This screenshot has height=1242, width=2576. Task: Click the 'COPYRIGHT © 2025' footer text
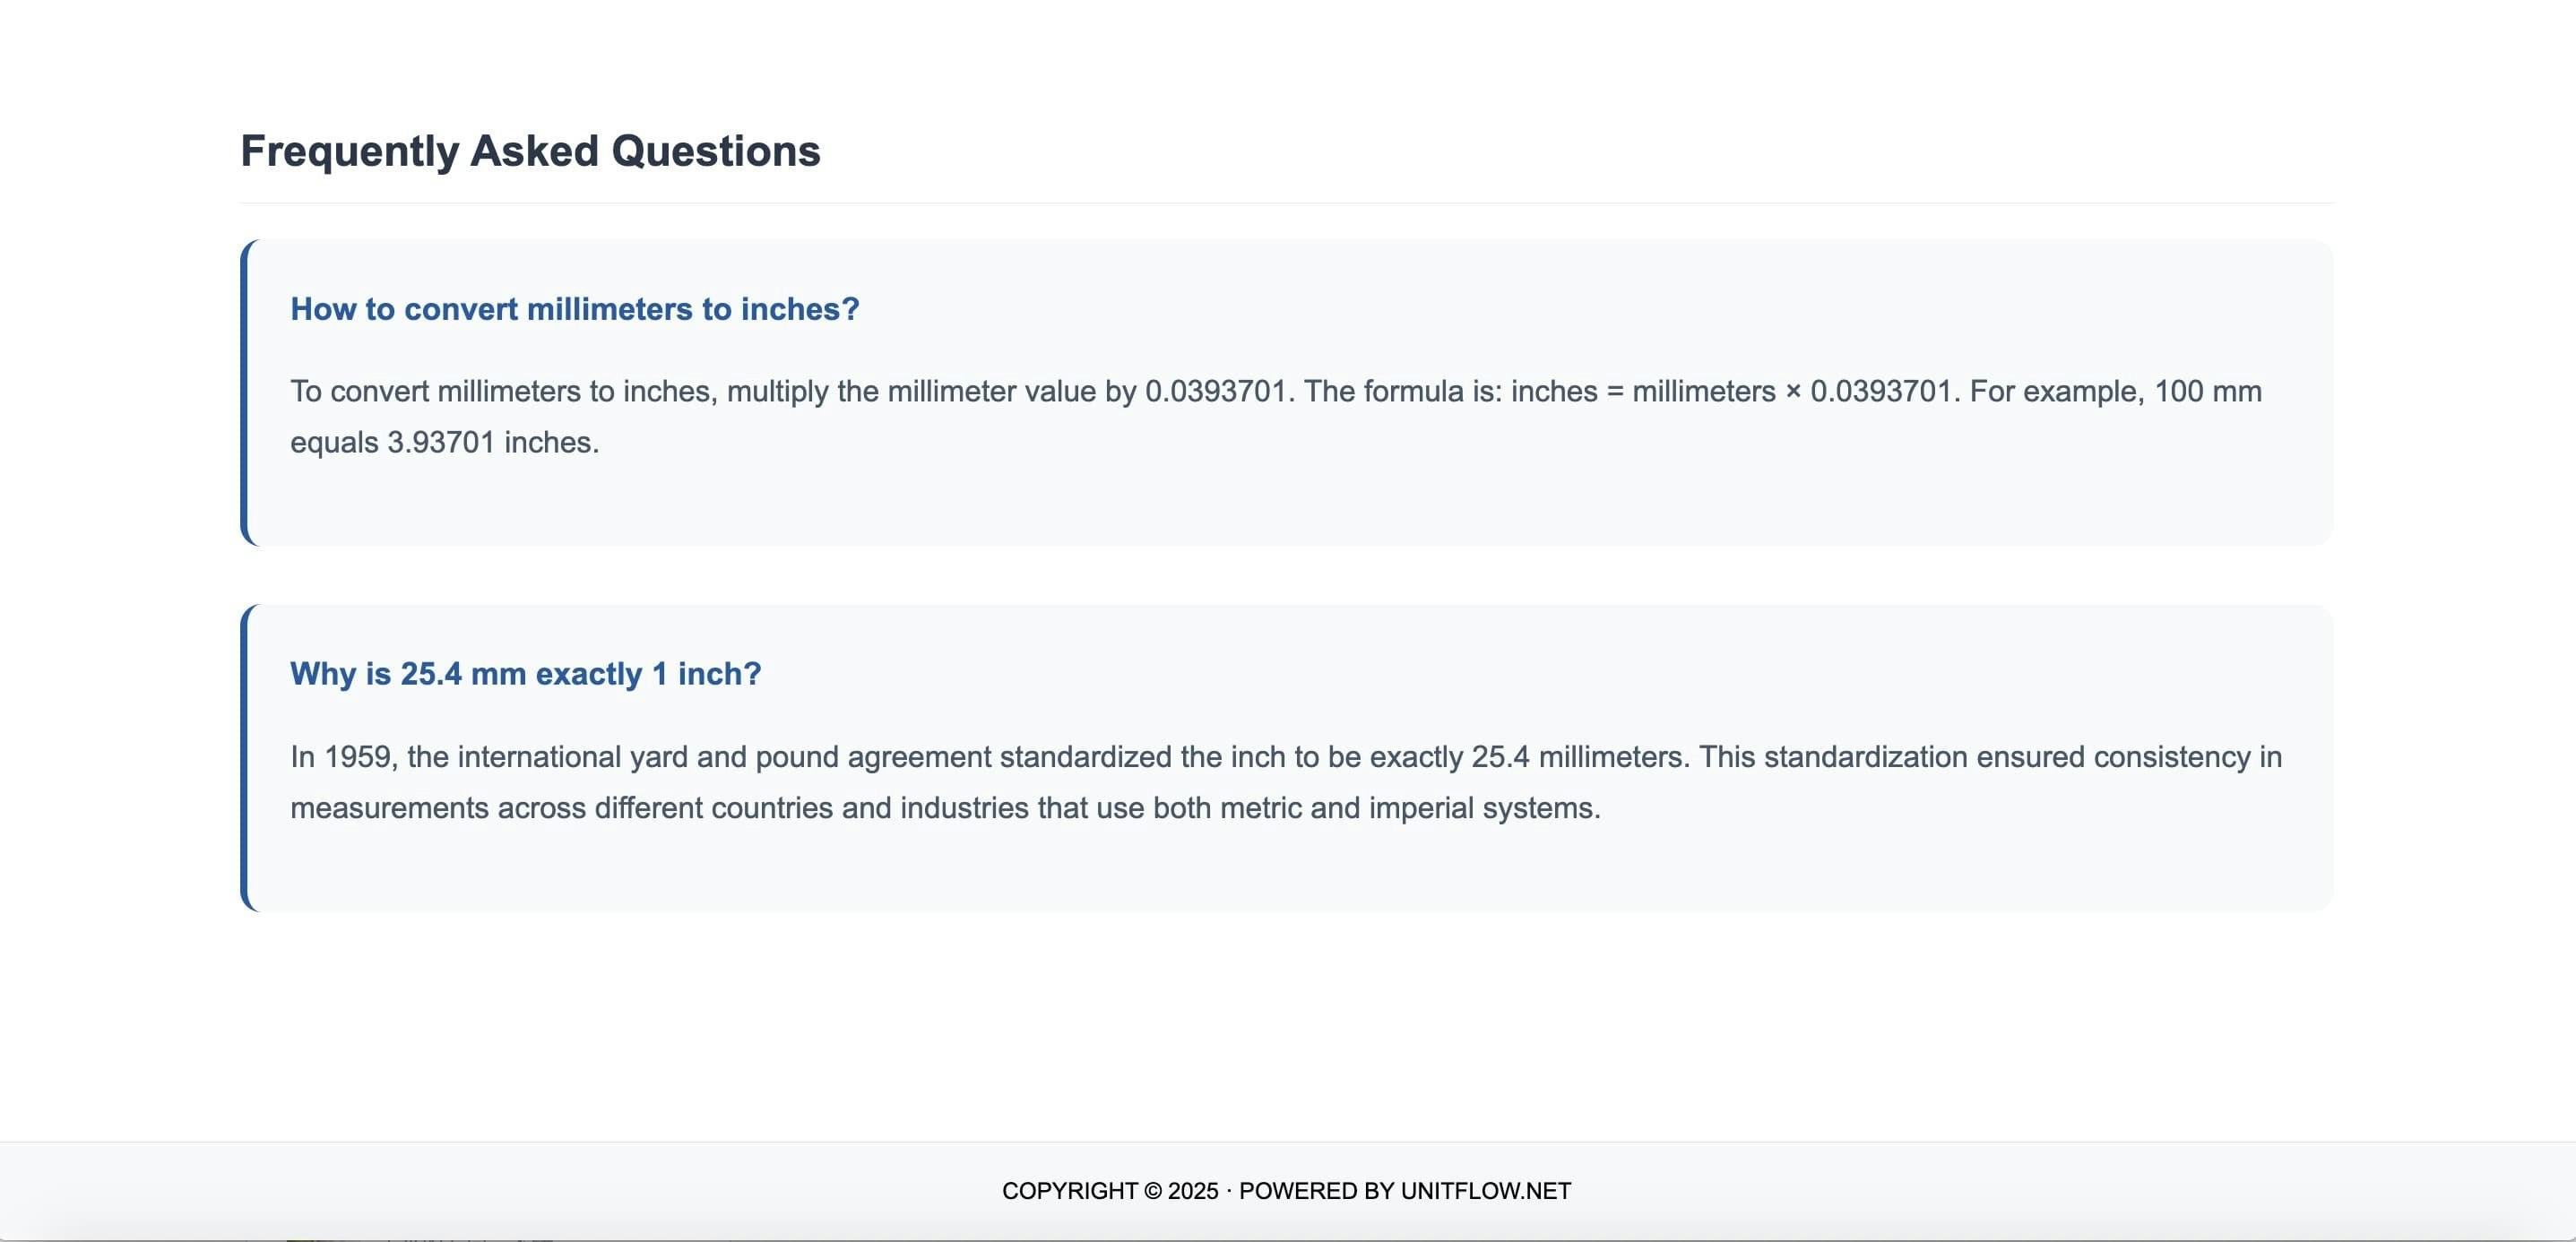click(x=1109, y=1191)
